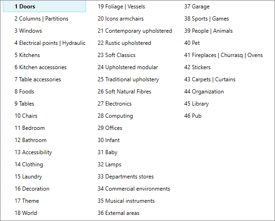
Task: Open 4 Electrical points | Hydraulic
Action: [50, 43]
